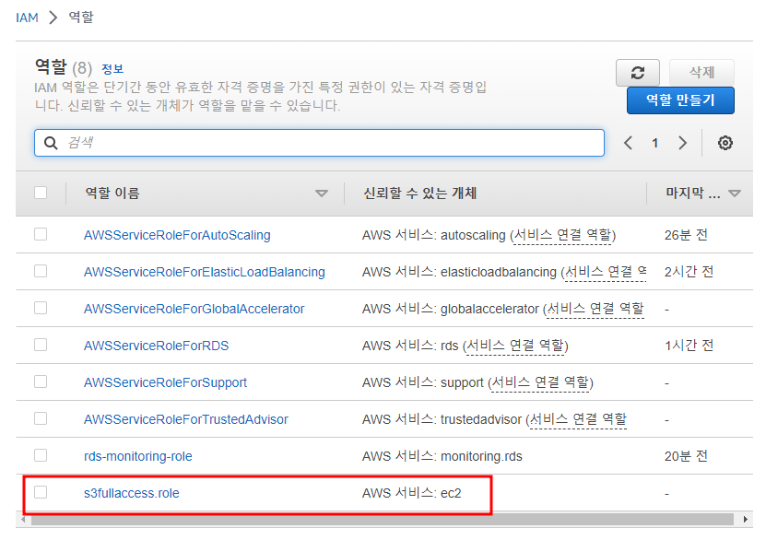766x540 pixels.
Task: Click 서비스 연결 역할 in rds row
Action: 515,346
